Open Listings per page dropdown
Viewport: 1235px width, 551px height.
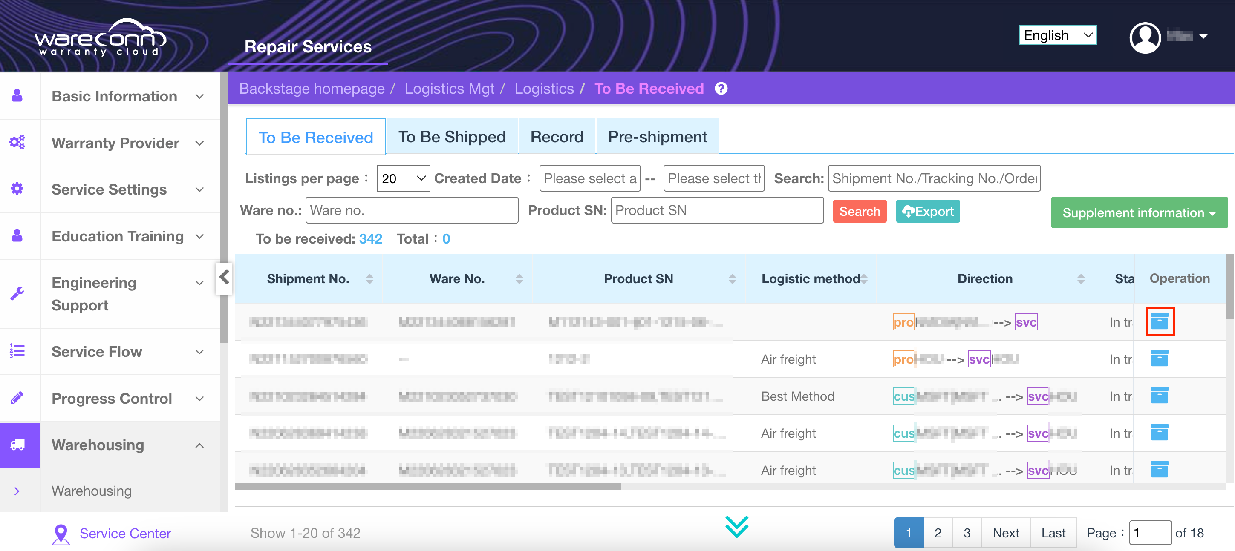[x=403, y=178]
